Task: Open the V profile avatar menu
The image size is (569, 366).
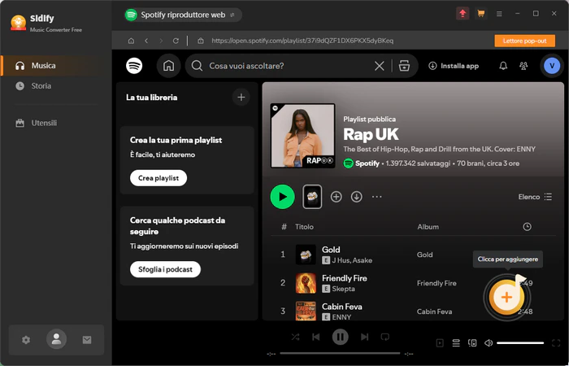Action: [552, 66]
